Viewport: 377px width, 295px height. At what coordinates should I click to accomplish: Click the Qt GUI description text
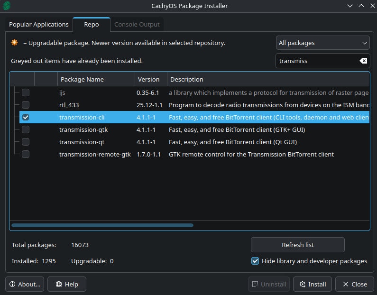[233, 142]
